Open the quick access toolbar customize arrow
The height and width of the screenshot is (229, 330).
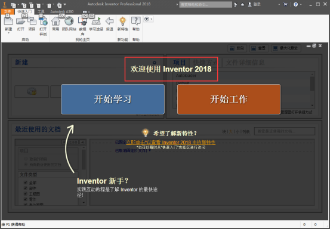(x=65, y=4)
